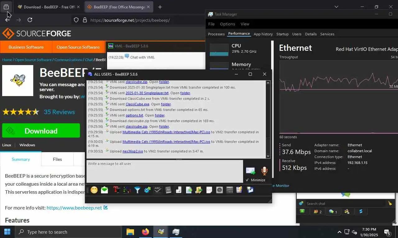Switch to Details tab in Task Manager
Screen dimensions: 398x238
pos(311,34)
